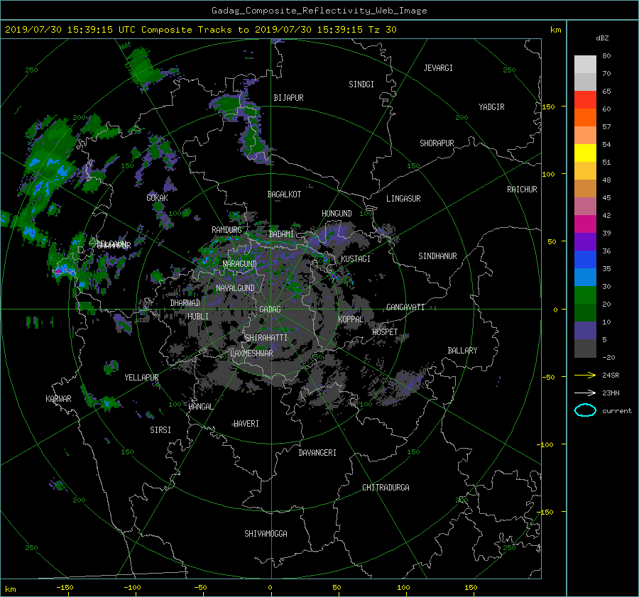Click the BADAMI city label
Image resolution: width=639 pixels, height=597 pixels.
click(x=281, y=234)
